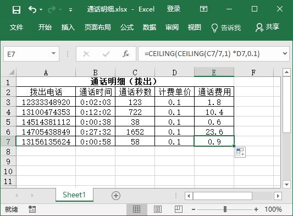This screenshot has height=216, width=293.
Task: Switch to the 插入 ribbon tab
Action: (68, 27)
